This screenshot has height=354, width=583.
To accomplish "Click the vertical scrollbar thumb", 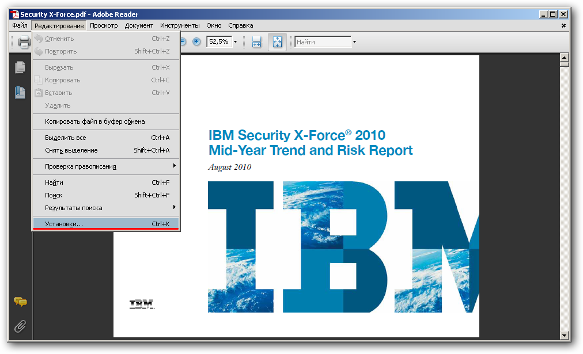I will pos(565,64).
